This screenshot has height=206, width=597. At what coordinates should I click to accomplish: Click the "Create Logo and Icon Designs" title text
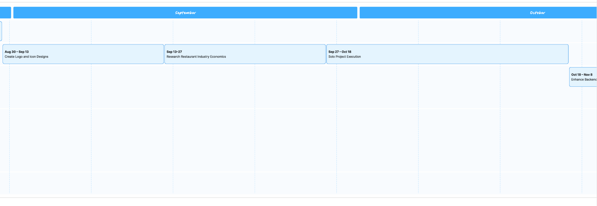tap(26, 57)
